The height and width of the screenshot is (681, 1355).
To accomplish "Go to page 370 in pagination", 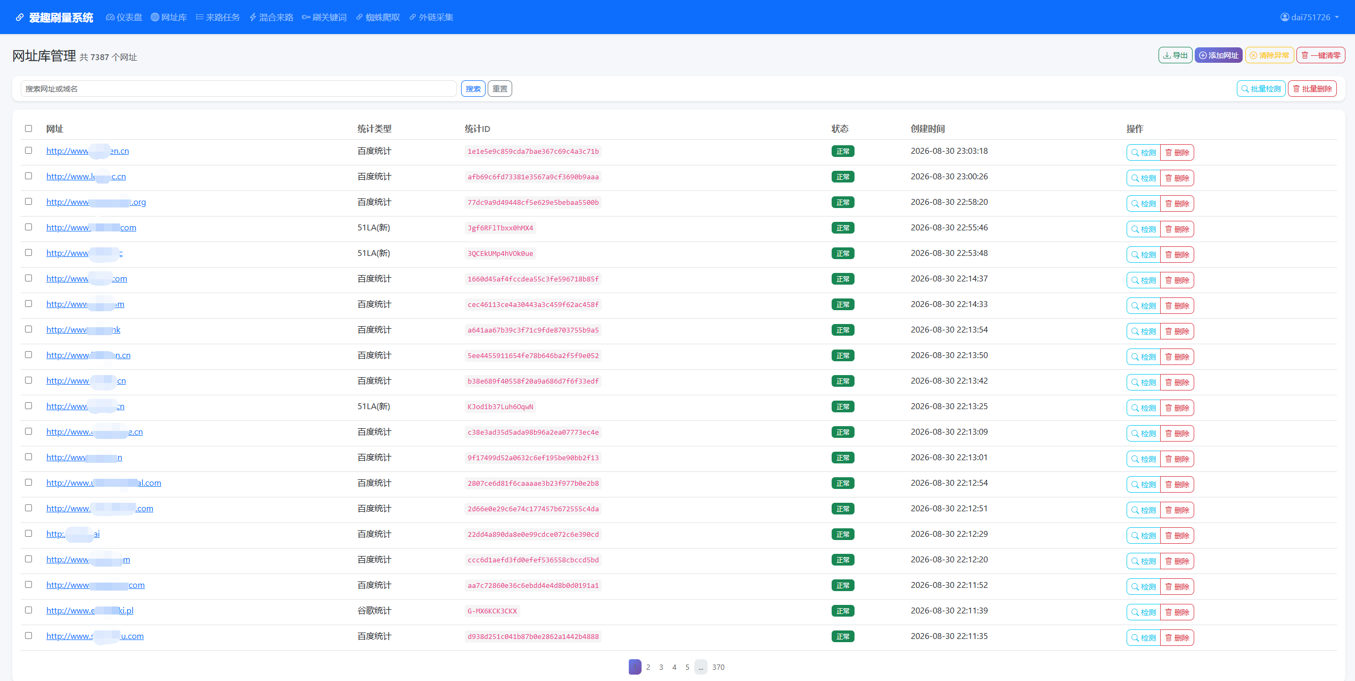I will point(718,667).
